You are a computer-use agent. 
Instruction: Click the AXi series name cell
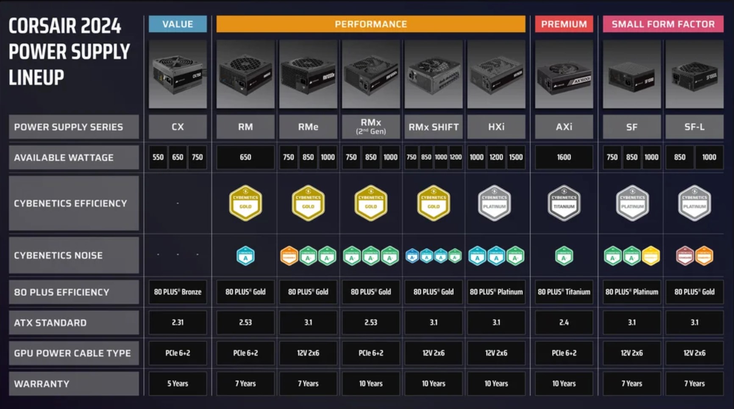click(x=564, y=127)
